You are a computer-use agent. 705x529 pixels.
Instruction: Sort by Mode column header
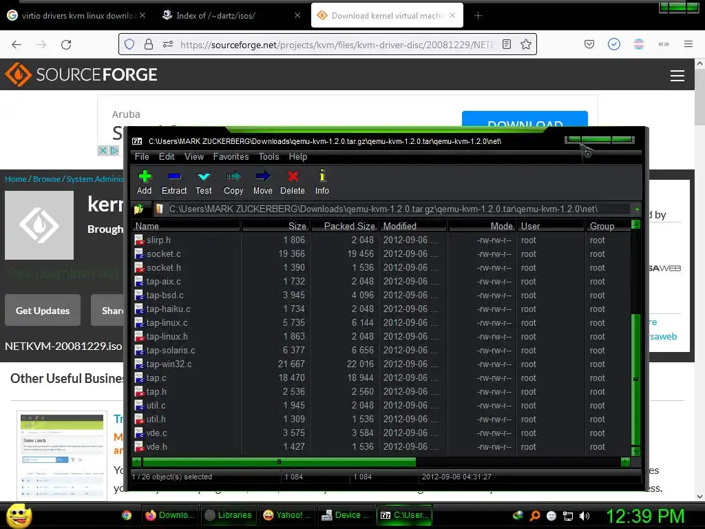[x=482, y=226]
